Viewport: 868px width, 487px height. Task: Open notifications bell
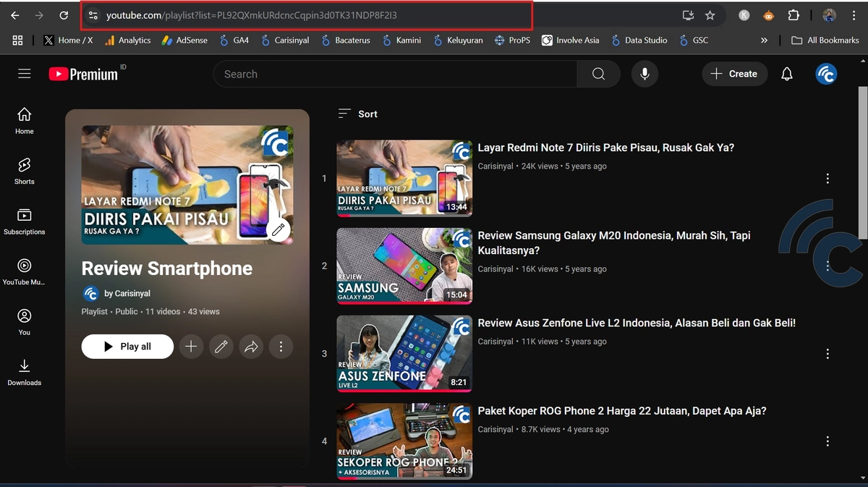(787, 74)
